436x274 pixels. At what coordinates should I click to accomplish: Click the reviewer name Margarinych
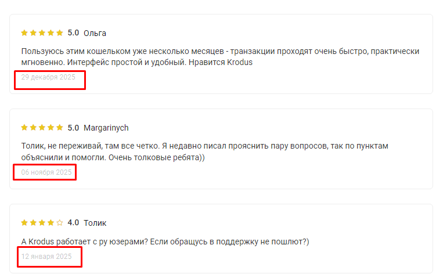tap(106, 128)
